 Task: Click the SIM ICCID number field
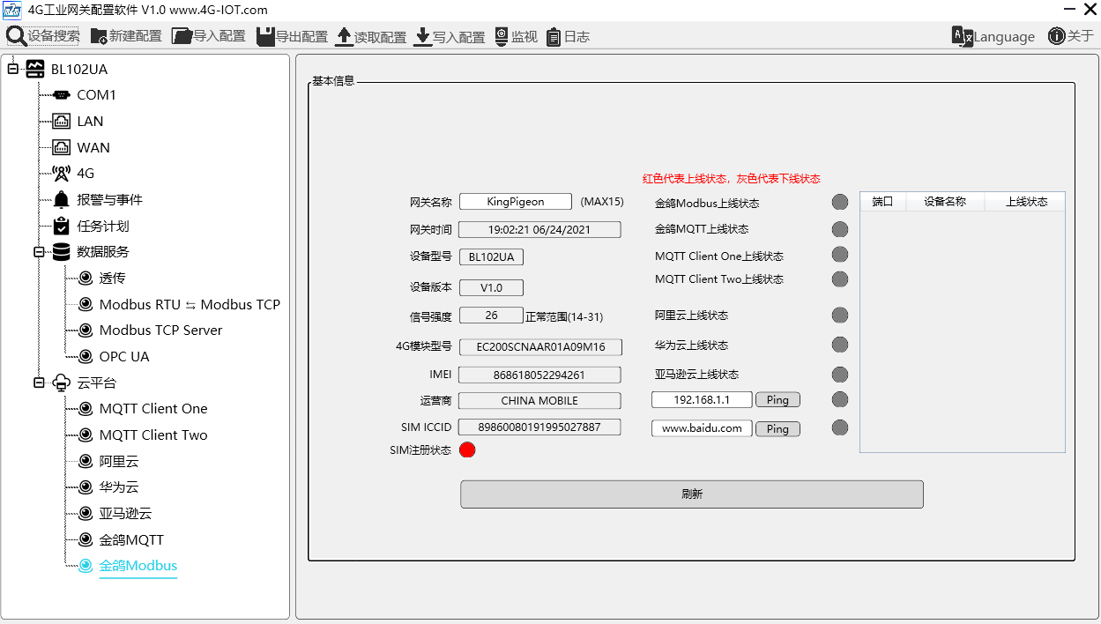pyautogui.click(x=539, y=427)
